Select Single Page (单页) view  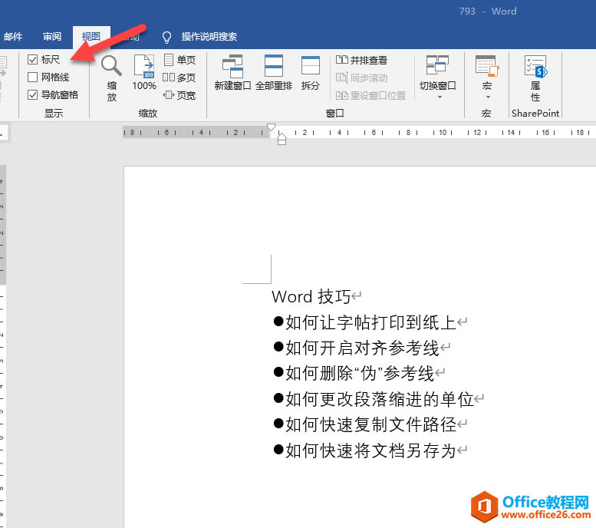tap(179, 60)
